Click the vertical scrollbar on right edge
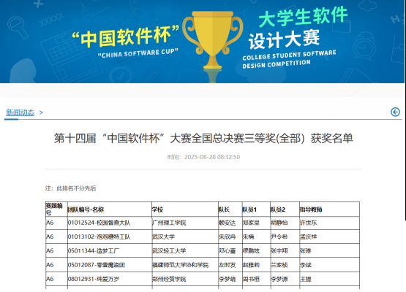The width and height of the screenshot is (406, 292). pos(405,110)
